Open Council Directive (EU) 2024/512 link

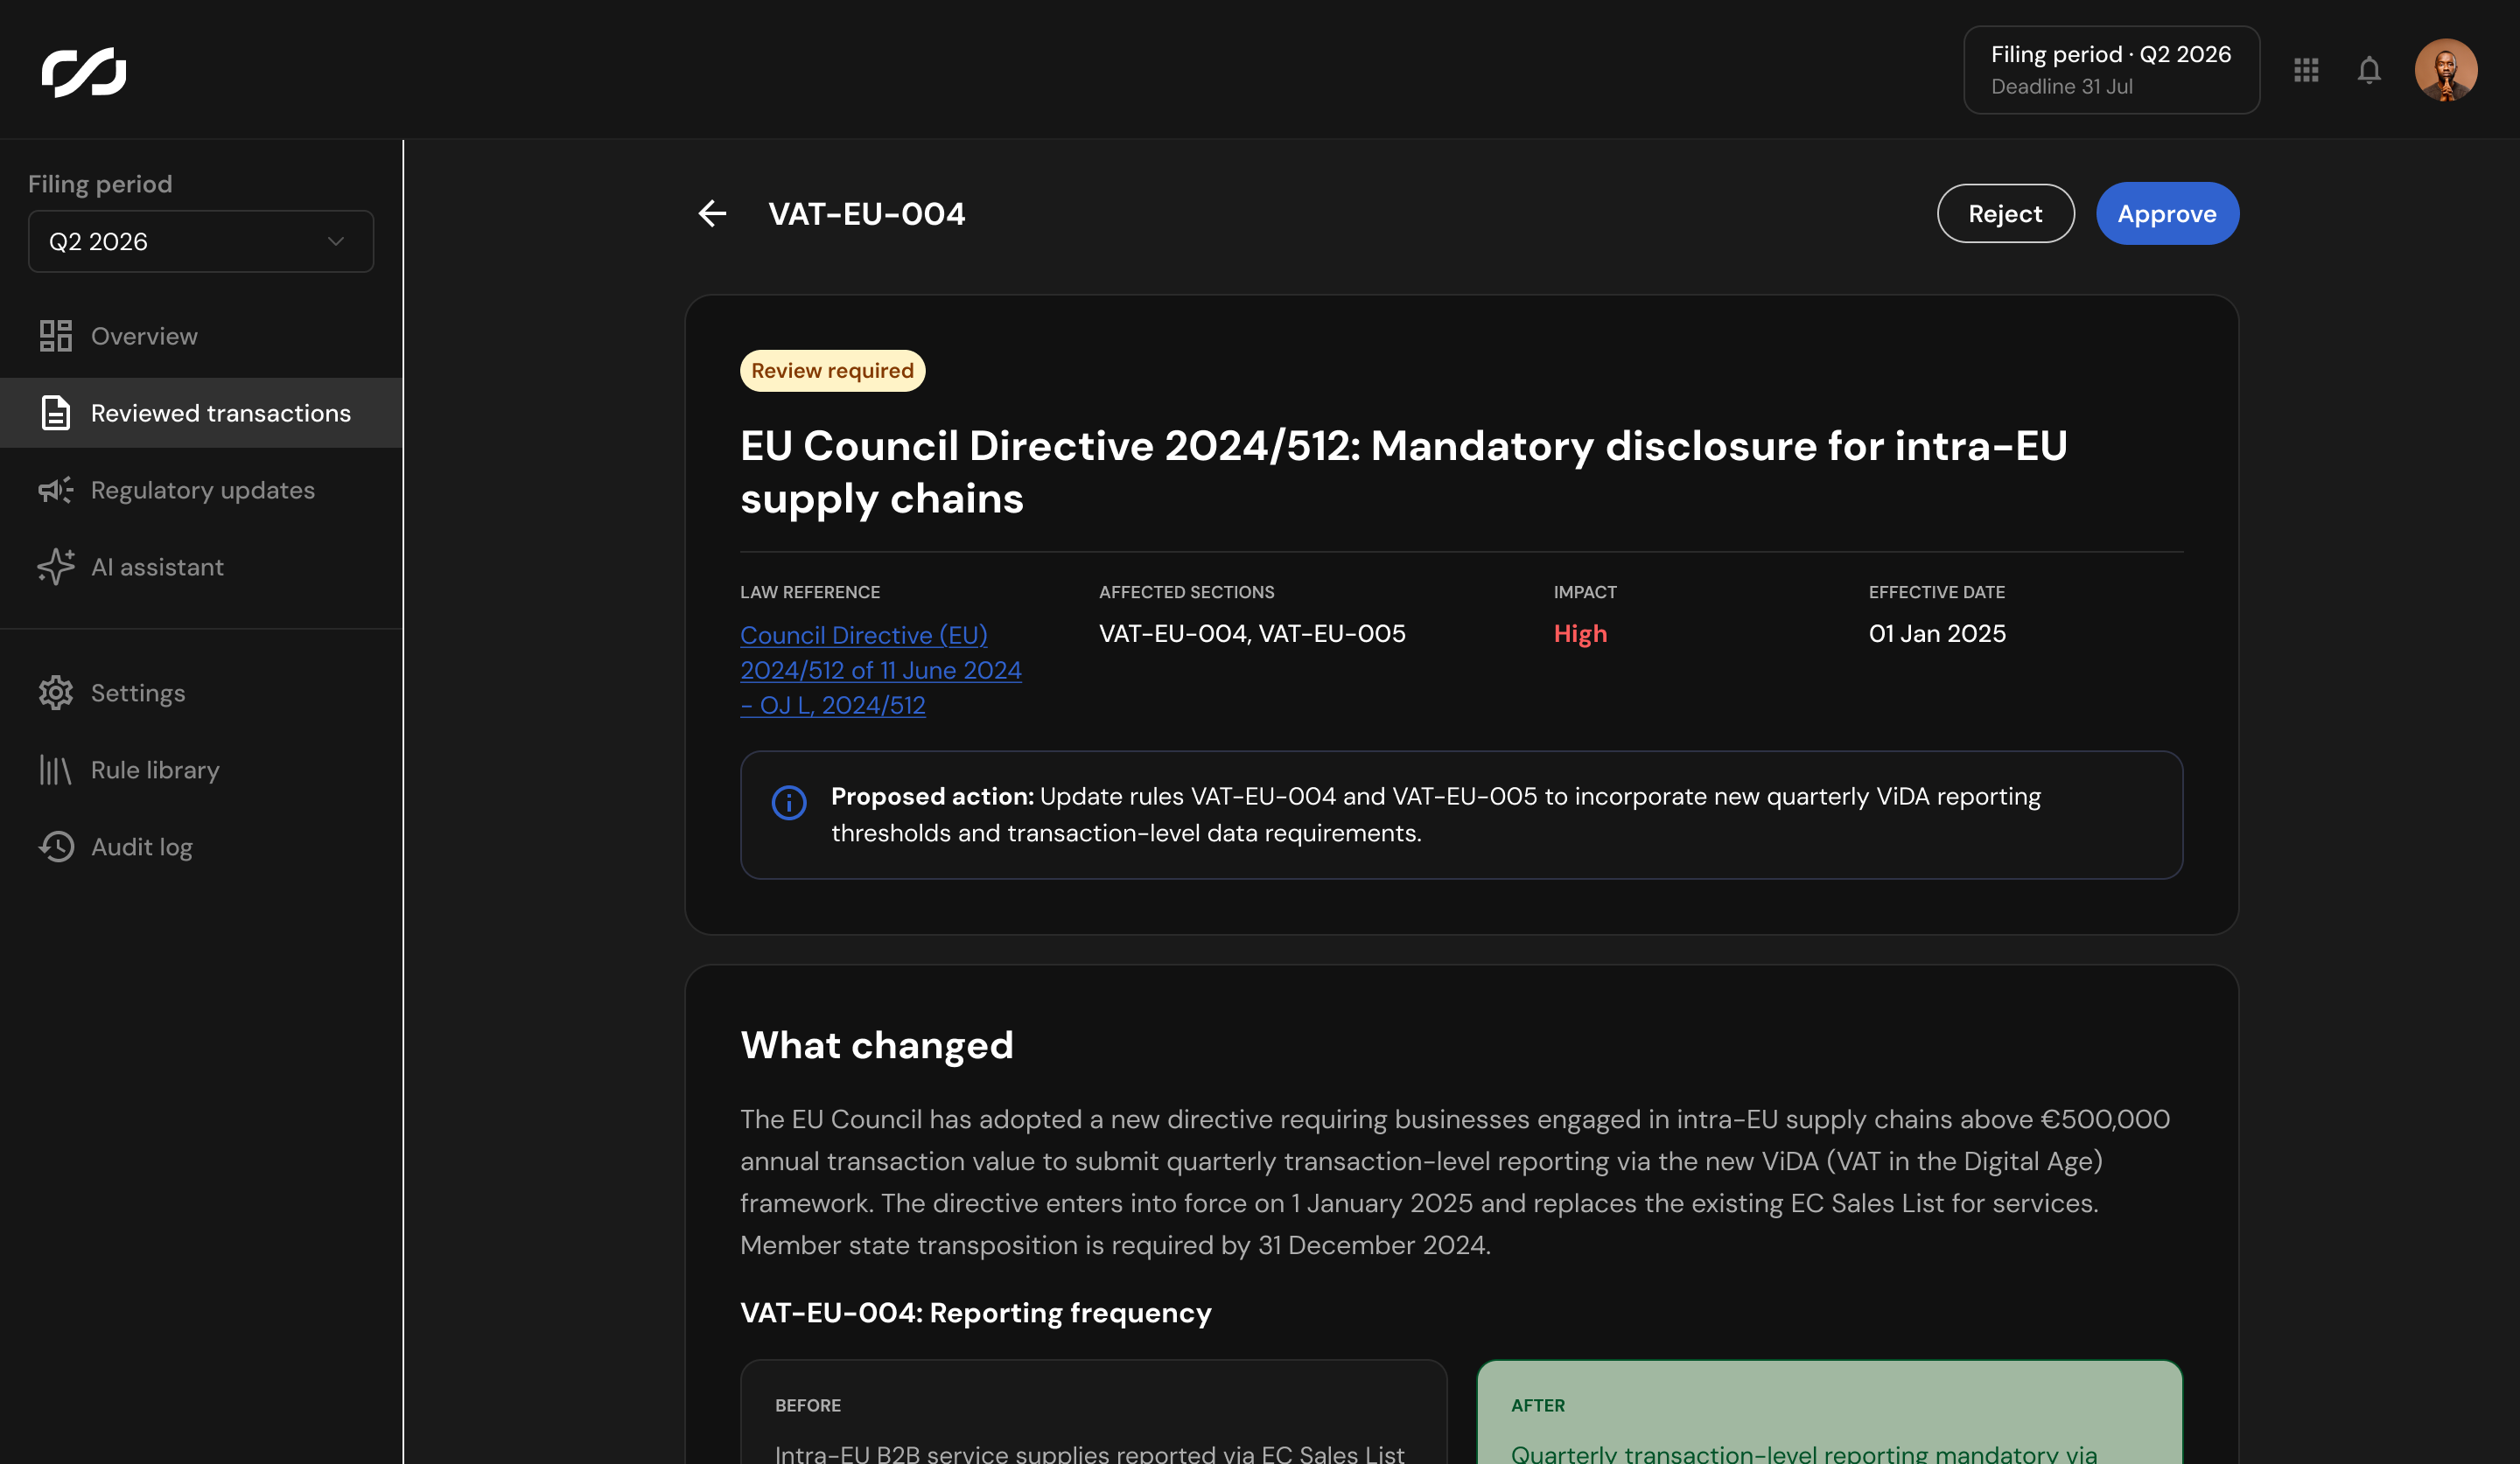(880, 670)
